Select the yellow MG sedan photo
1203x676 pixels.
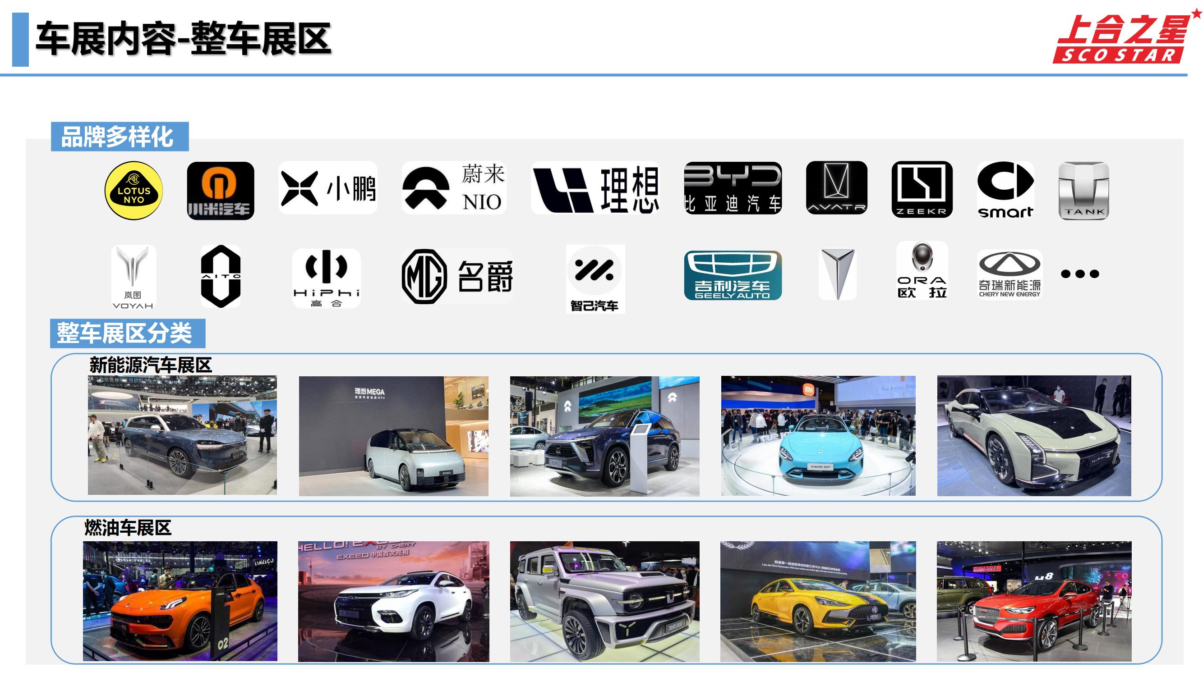[x=818, y=601]
